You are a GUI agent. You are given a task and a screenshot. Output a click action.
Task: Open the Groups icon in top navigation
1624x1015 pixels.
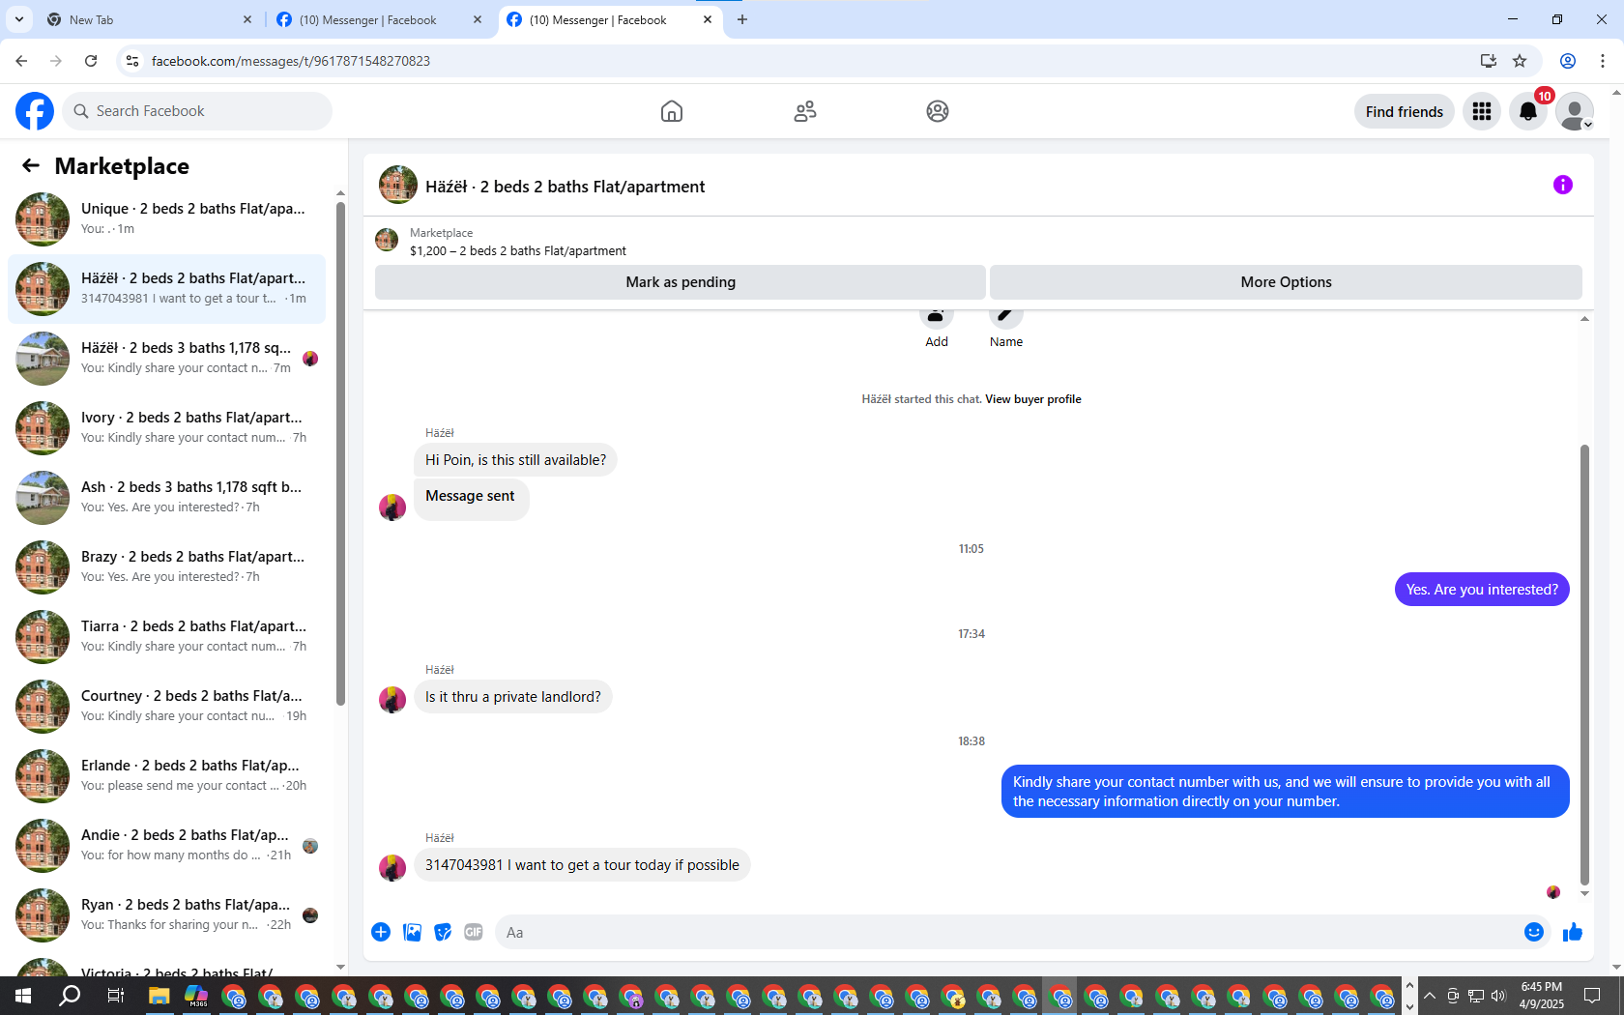click(x=938, y=111)
